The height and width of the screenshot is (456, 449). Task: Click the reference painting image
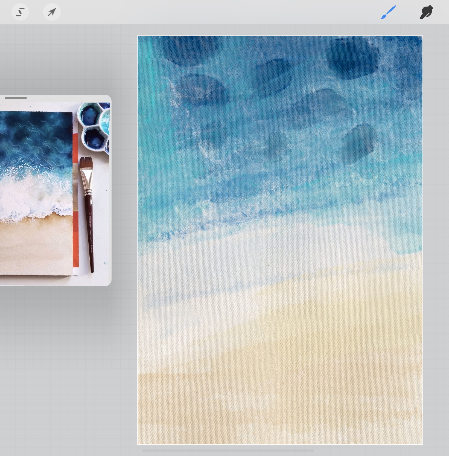pyautogui.click(x=55, y=194)
